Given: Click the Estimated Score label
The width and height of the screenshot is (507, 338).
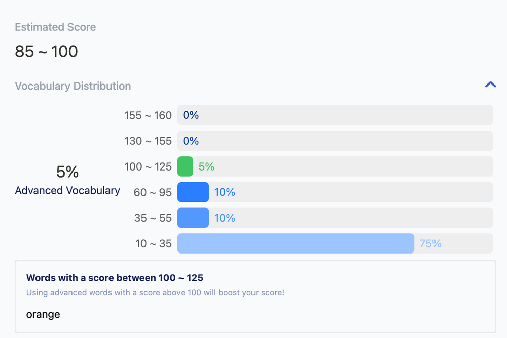Looking at the screenshot, I should point(55,27).
